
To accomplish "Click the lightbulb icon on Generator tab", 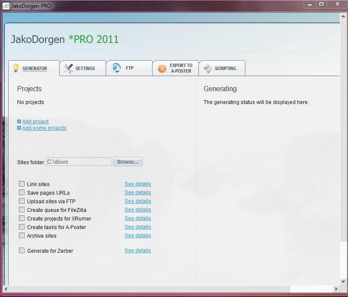I will [16, 68].
